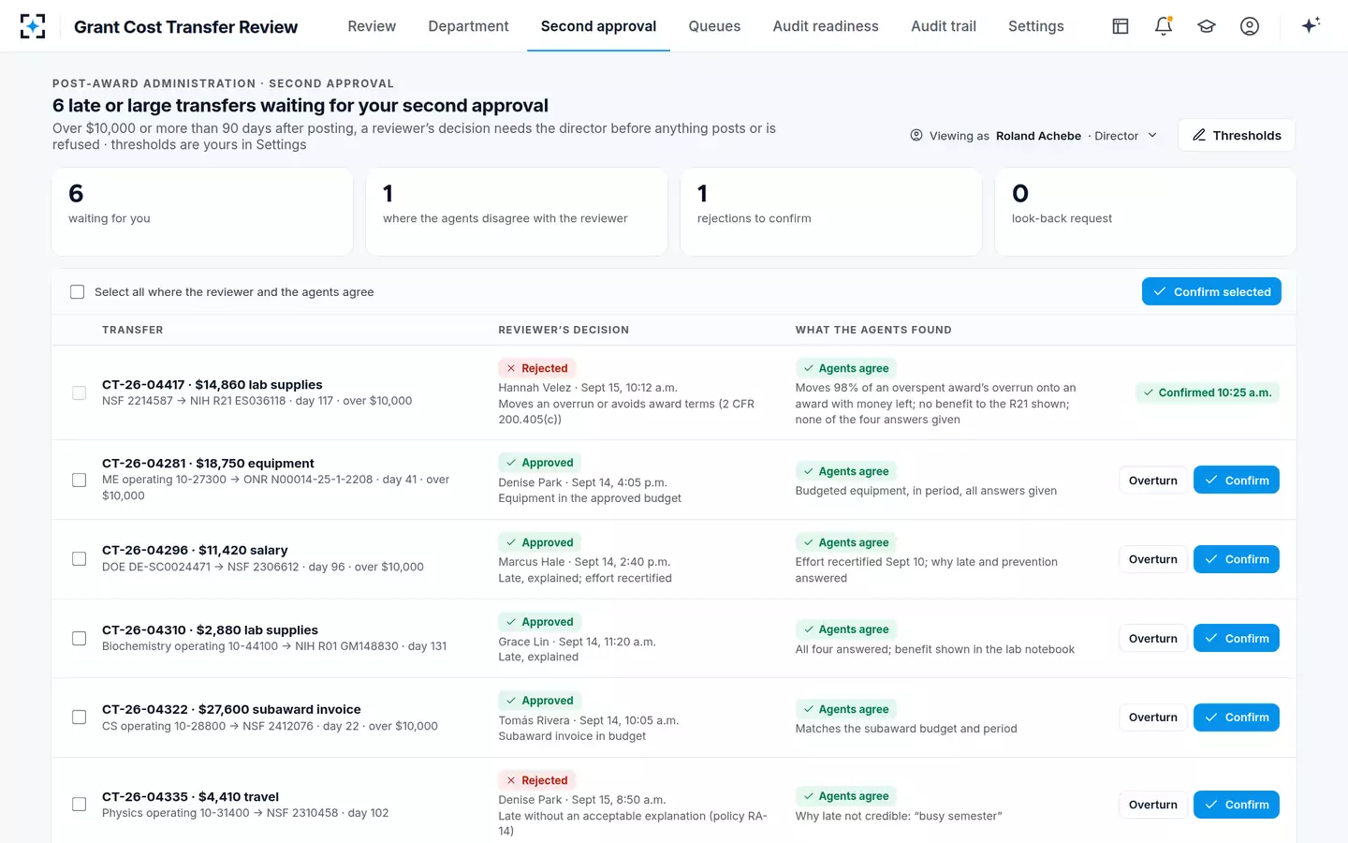Overturn decision for CT-26-04322
The image size is (1348, 843).
(x=1153, y=717)
